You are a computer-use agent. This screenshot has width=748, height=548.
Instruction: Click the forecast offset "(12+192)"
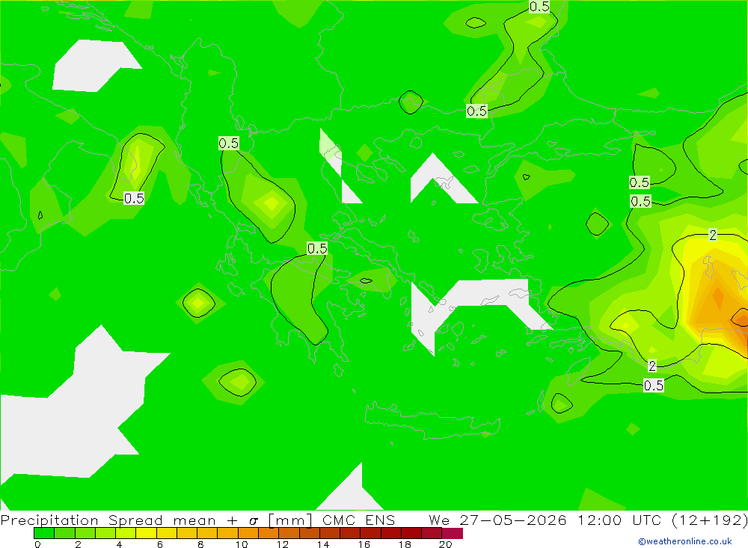point(710,520)
